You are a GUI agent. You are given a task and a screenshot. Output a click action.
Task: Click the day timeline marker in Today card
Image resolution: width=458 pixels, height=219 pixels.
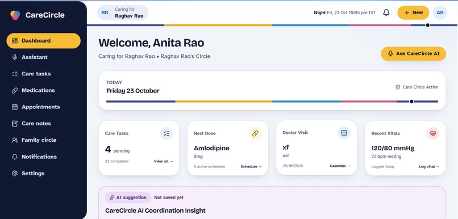click(411, 102)
